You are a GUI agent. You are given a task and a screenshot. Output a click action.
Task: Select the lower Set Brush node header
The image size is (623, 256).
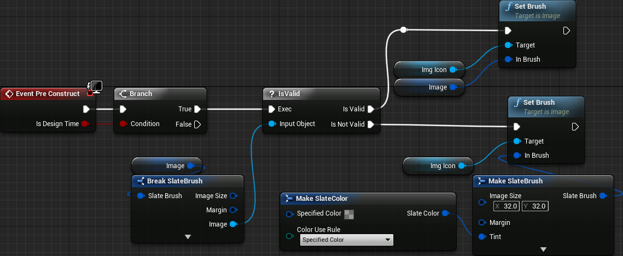coord(546,107)
